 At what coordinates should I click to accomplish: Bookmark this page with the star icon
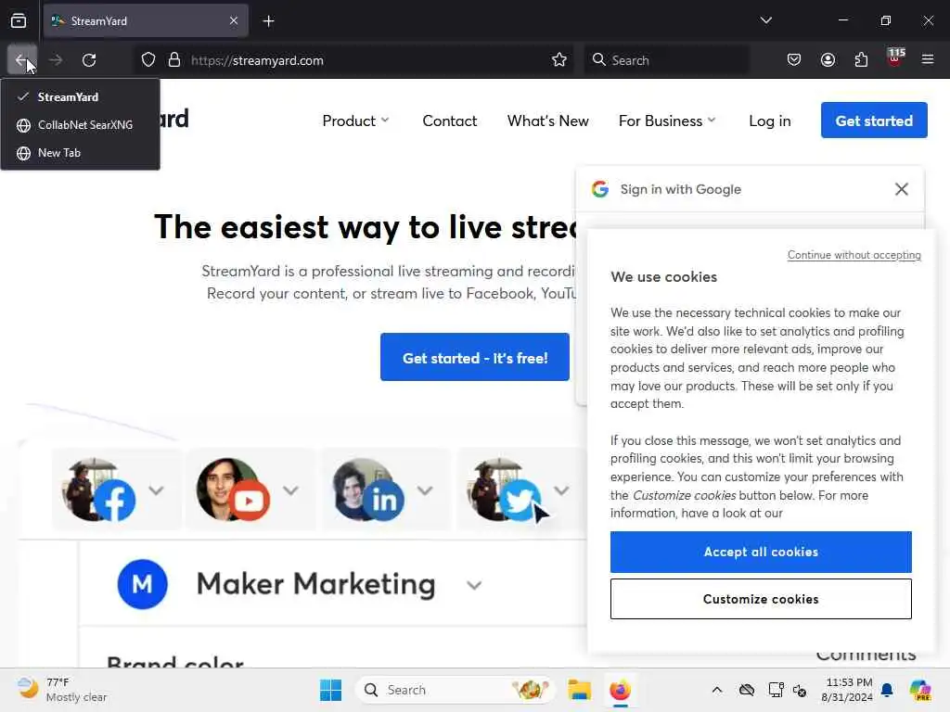click(559, 60)
